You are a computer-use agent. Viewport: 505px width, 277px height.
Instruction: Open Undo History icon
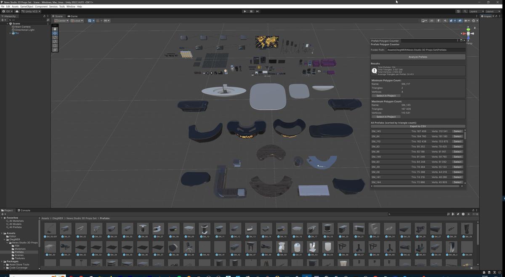point(458,11)
